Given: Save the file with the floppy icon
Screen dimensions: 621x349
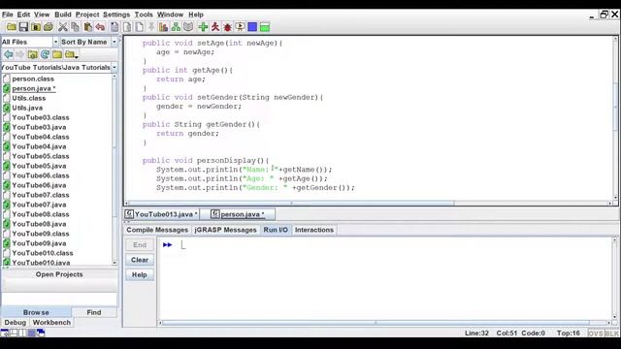Looking at the screenshot, I should [23, 27].
